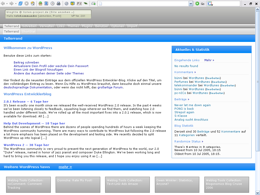The height and width of the screenshot is (195, 260).
Task: Click the yellow sign toolbar icon
Action: (x=72, y=4)
